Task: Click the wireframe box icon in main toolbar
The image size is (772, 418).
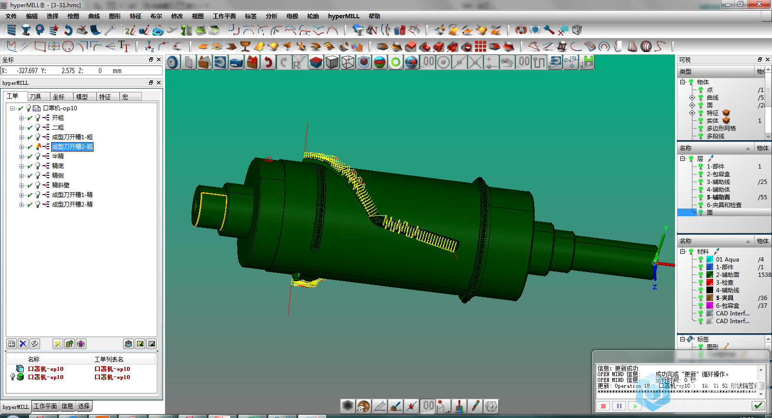Action: click(577, 30)
